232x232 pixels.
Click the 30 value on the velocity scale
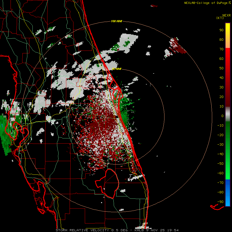click(x=221, y=87)
